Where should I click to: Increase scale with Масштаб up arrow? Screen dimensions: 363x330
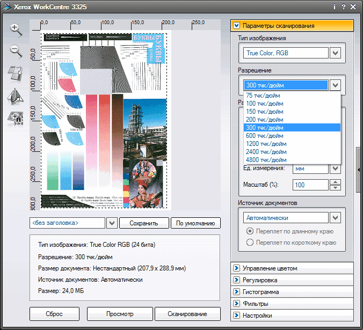[x=336, y=182]
